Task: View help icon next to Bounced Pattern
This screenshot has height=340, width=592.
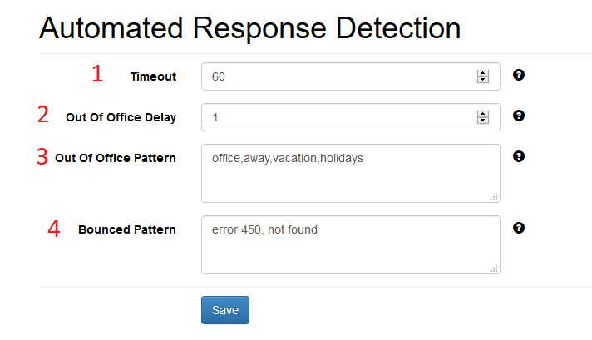Action: tap(519, 228)
